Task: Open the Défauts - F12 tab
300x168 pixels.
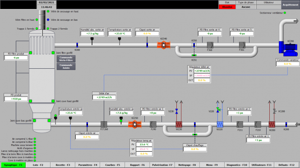Action: coord(286,165)
